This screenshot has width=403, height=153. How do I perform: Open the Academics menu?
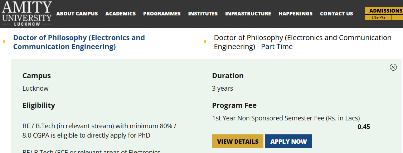click(120, 14)
